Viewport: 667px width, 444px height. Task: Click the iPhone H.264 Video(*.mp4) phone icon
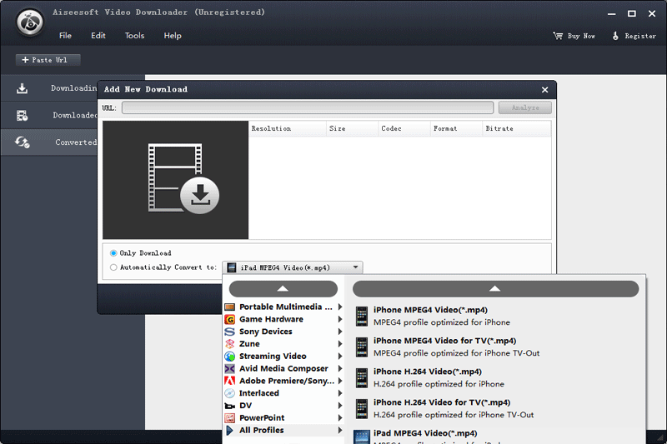click(x=362, y=377)
